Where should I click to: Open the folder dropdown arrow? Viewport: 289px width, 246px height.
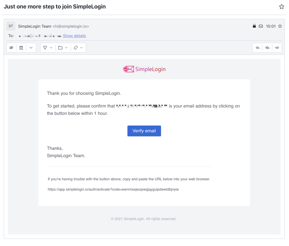click(66, 48)
